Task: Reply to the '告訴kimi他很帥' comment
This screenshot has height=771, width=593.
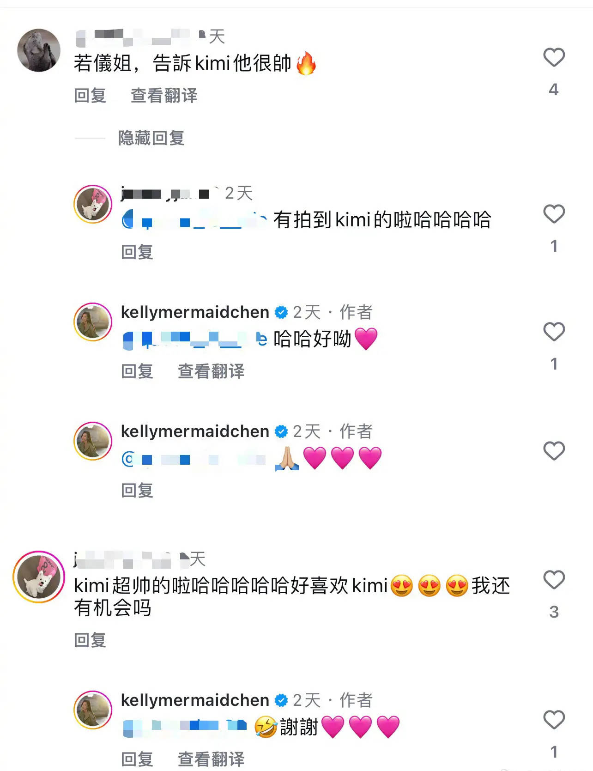Action: (90, 96)
